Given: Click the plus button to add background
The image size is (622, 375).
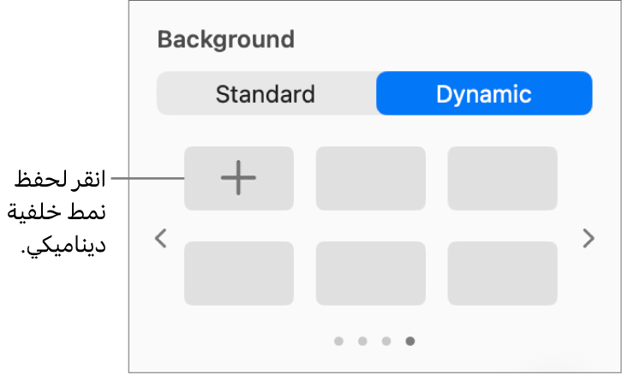Looking at the screenshot, I should pyautogui.click(x=238, y=178).
